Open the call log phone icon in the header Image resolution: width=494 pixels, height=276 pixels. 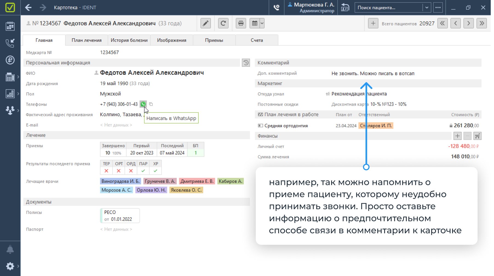(x=277, y=8)
